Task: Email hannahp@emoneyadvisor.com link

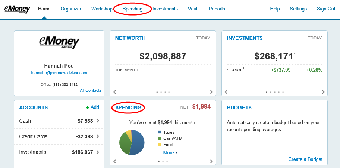Action: (x=59, y=73)
